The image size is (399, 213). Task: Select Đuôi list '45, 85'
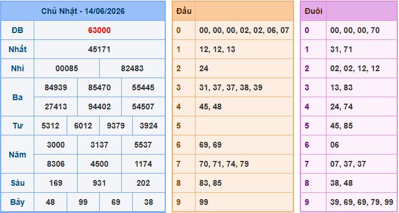tap(341, 126)
